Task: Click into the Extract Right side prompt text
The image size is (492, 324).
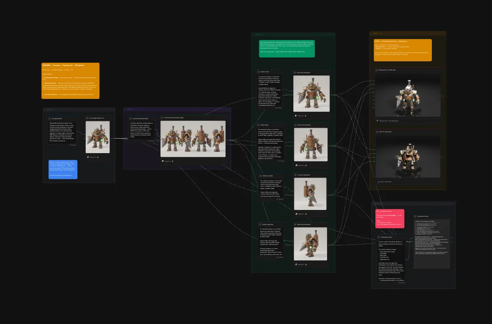Action: [x=271, y=242]
